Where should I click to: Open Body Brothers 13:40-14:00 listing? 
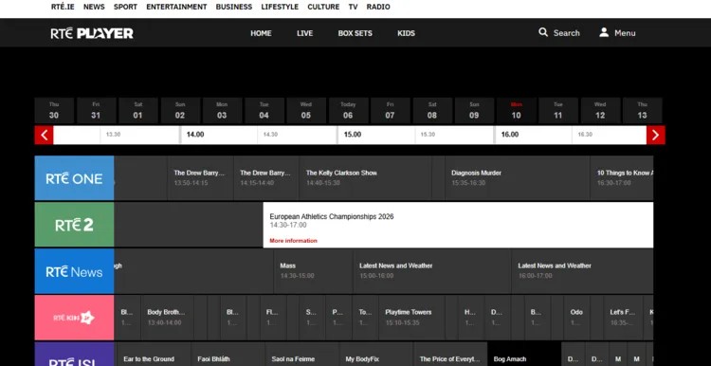[x=167, y=318]
